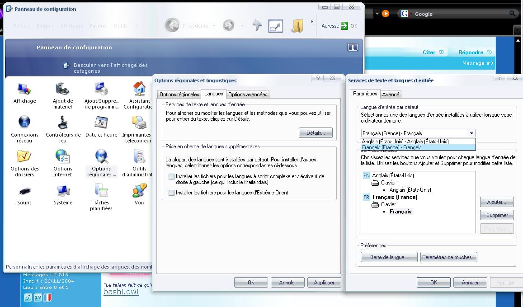Switch to the Avancé tab
This screenshot has height=307, width=523.
[x=391, y=94]
